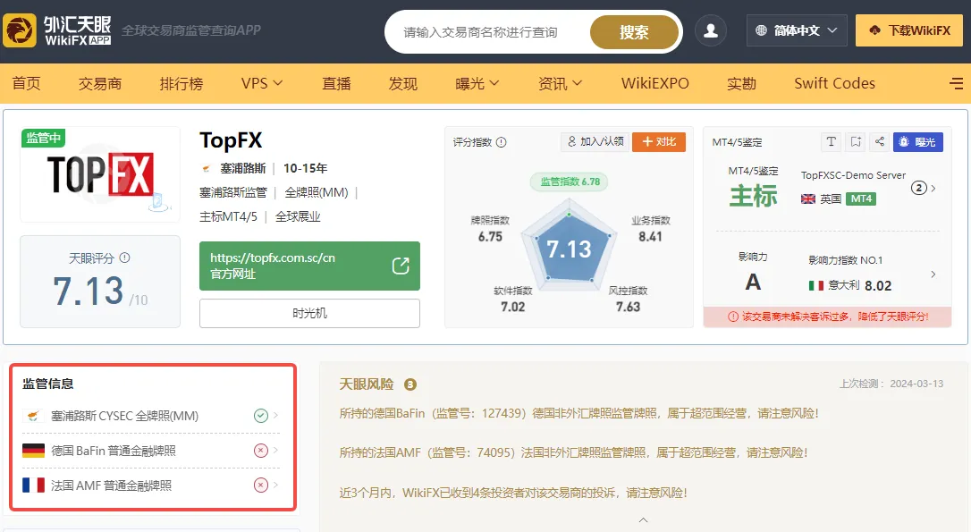Click the 监管指数 6.78 label
Screen dimensions: 971x532
click(x=570, y=182)
